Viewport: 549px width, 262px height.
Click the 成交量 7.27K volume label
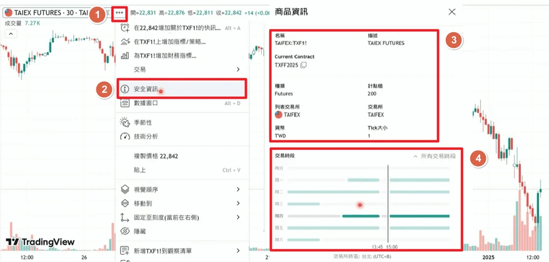point(23,23)
